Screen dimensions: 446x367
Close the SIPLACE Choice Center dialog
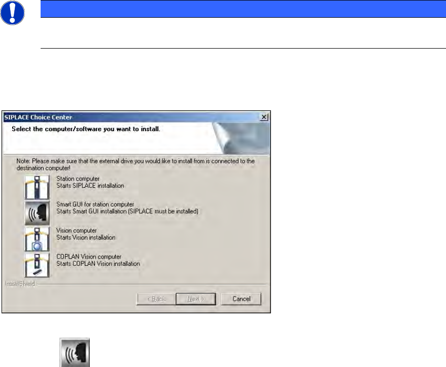[x=264, y=117]
